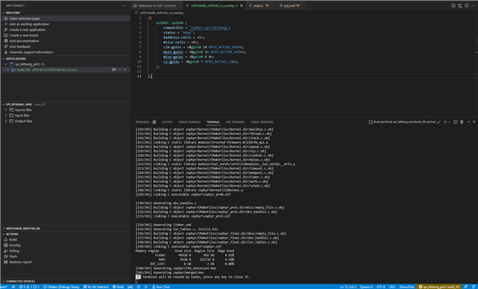478x289 pixels.
Task: Expand the Output files folder
Action: [x=6, y=121]
